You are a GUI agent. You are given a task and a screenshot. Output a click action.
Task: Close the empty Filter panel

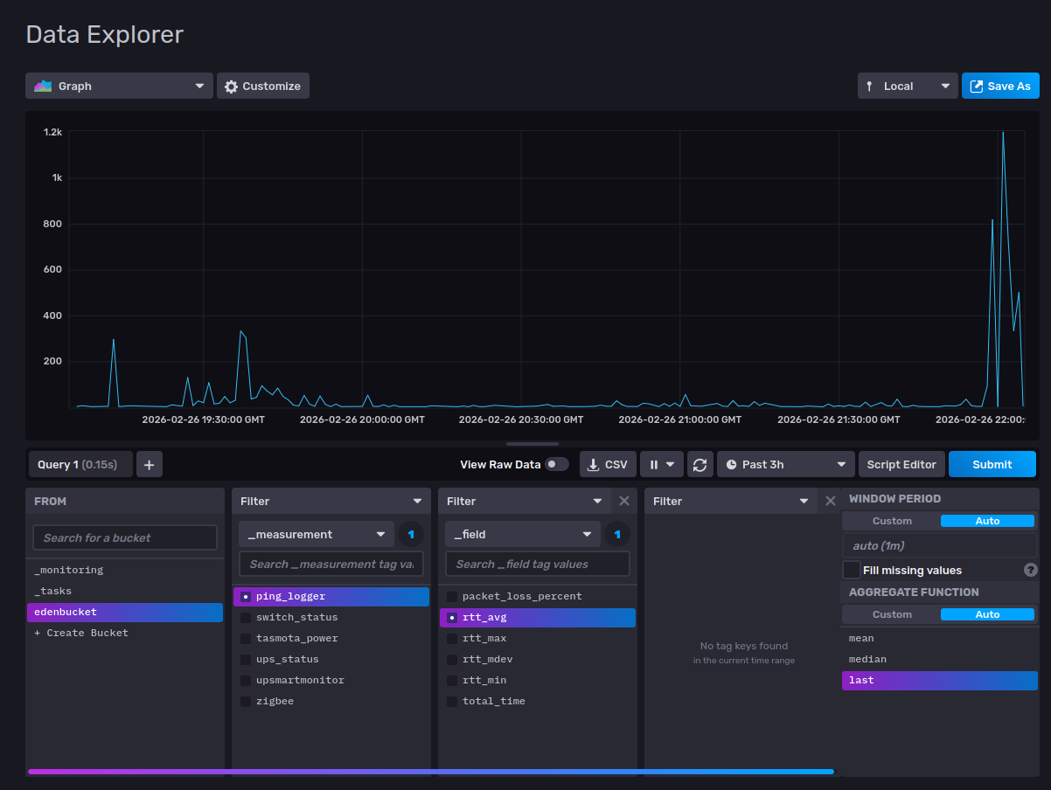[830, 501]
